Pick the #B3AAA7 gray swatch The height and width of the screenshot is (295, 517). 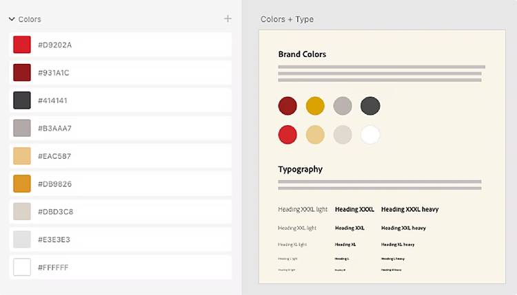pos(22,128)
